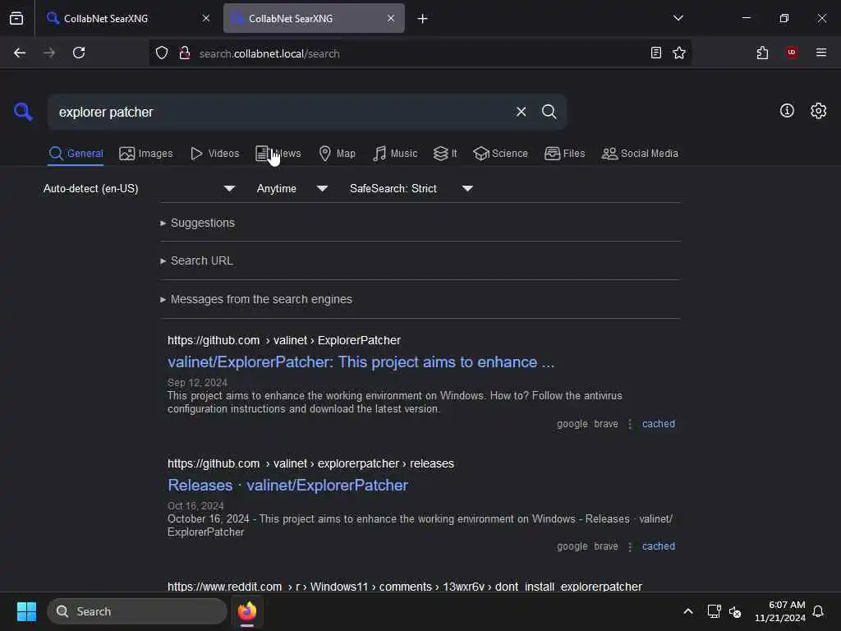The height and width of the screenshot is (631, 841).
Task: Switch to Science category
Action: 500,154
